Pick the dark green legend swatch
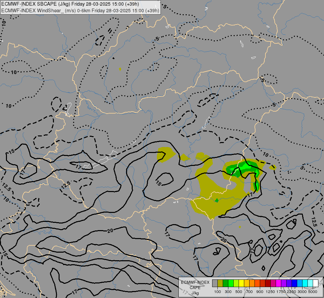 225,283
